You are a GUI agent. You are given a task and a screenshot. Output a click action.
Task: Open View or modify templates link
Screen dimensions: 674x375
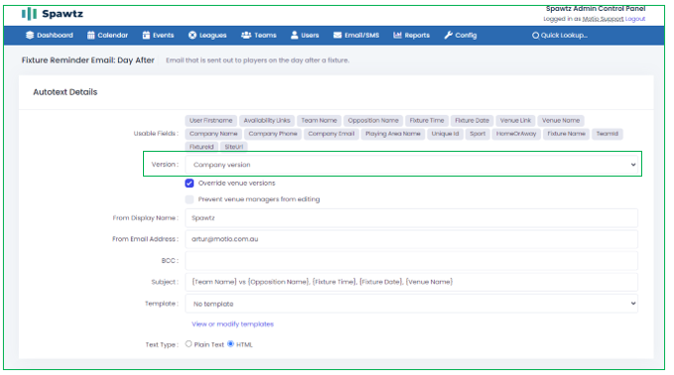pos(232,324)
